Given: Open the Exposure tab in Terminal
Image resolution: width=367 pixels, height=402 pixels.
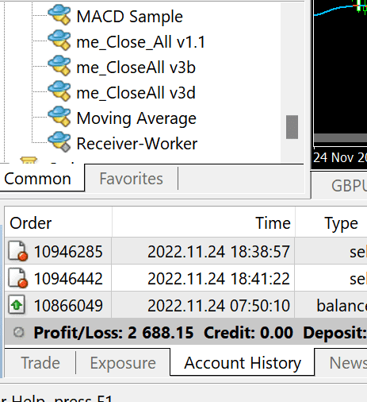Looking at the screenshot, I should pos(123,362).
